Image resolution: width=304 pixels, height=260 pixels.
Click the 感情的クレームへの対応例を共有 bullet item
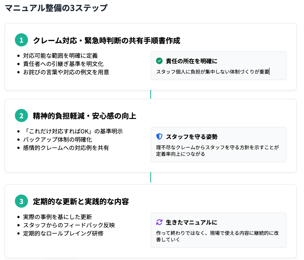(66, 148)
